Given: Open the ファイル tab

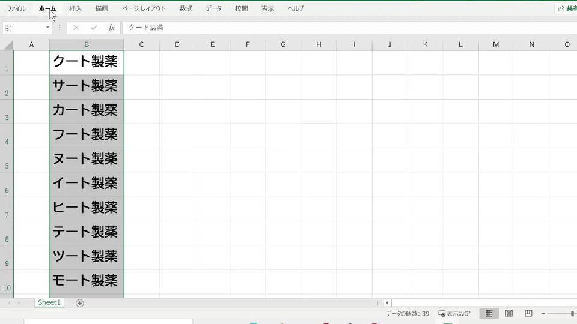Looking at the screenshot, I should point(16,8).
